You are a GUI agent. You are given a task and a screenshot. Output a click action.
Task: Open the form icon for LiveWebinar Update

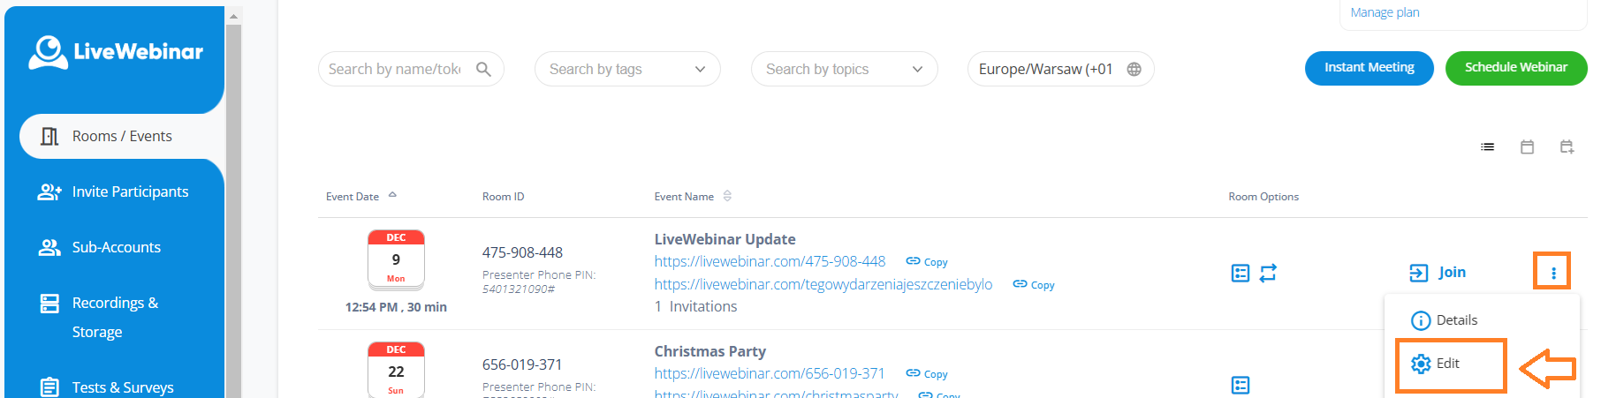coord(1240,274)
